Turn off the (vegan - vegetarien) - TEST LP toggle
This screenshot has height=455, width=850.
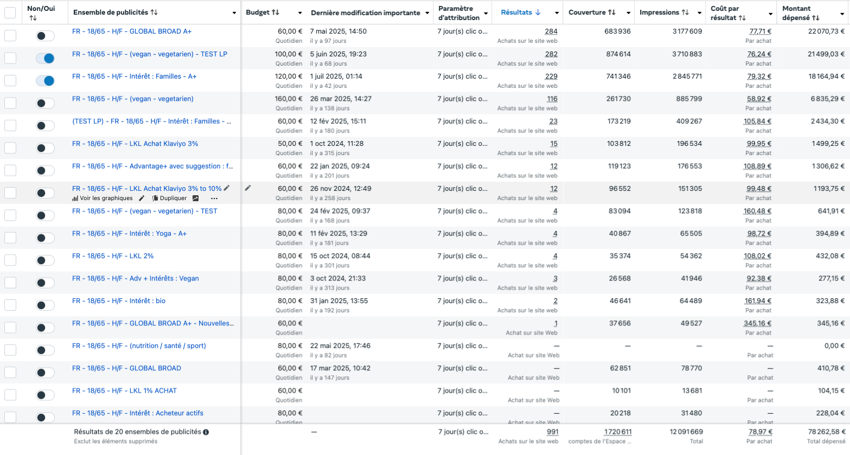tap(46, 58)
